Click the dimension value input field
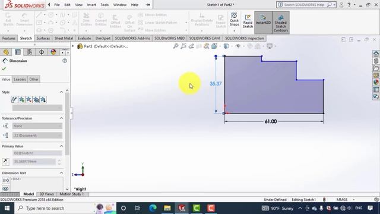 [x=34, y=162]
